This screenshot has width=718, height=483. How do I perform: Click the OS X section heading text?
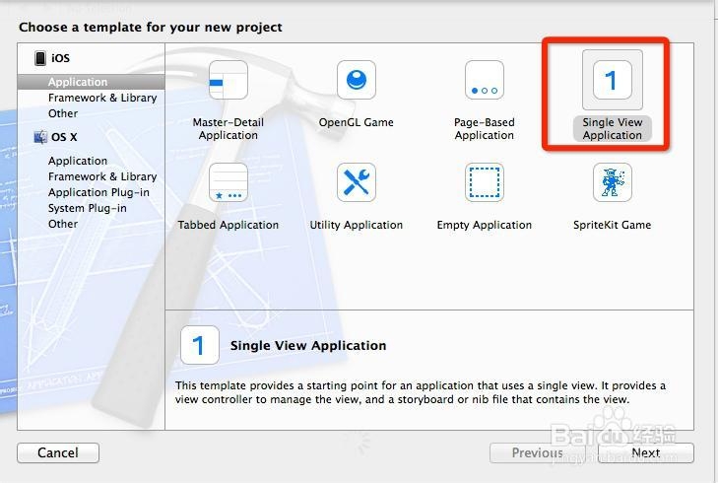(x=64, y=137)
